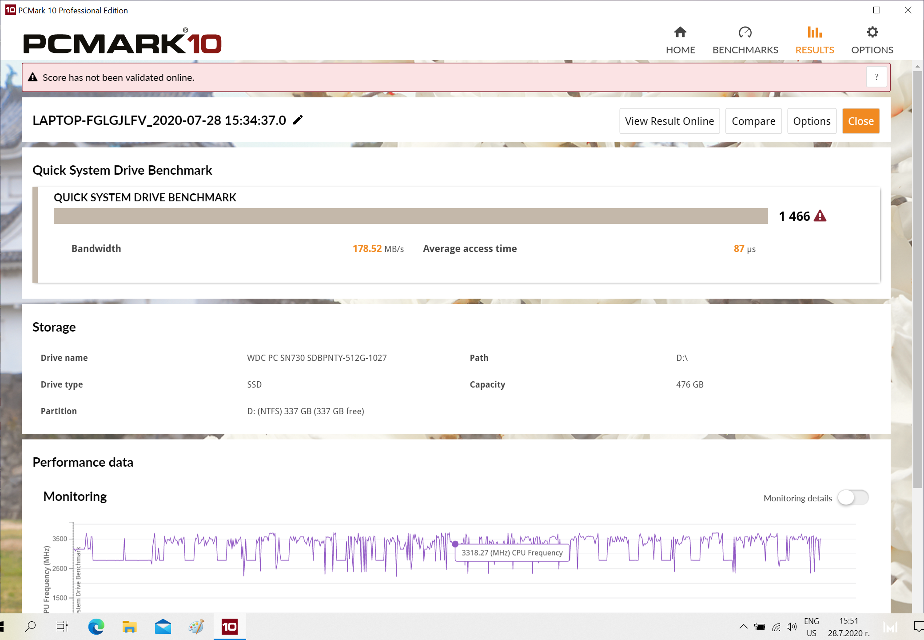
Task: Click the warning triangle in the validation banner
Action: pos(32,77)
